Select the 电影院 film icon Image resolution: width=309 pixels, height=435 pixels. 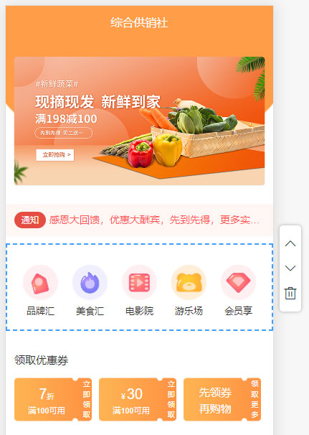[139, 282]
